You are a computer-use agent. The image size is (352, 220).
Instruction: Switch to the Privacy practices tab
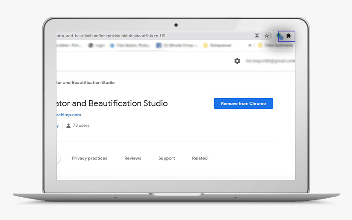pos(89,158)
